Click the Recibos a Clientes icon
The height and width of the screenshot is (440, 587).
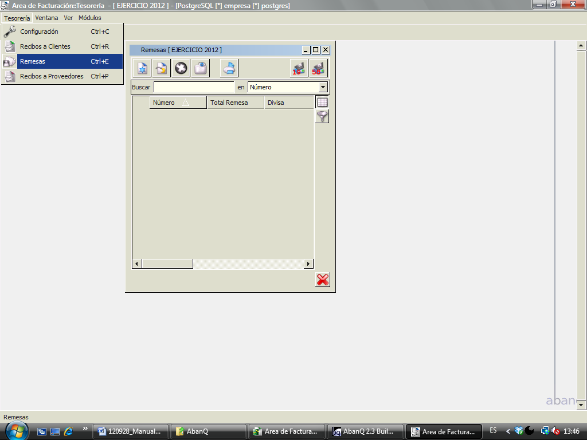(x=10, y=46)
